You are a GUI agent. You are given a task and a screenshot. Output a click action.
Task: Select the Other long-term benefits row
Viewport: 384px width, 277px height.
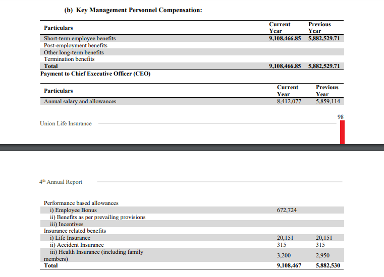coord(74,52)
